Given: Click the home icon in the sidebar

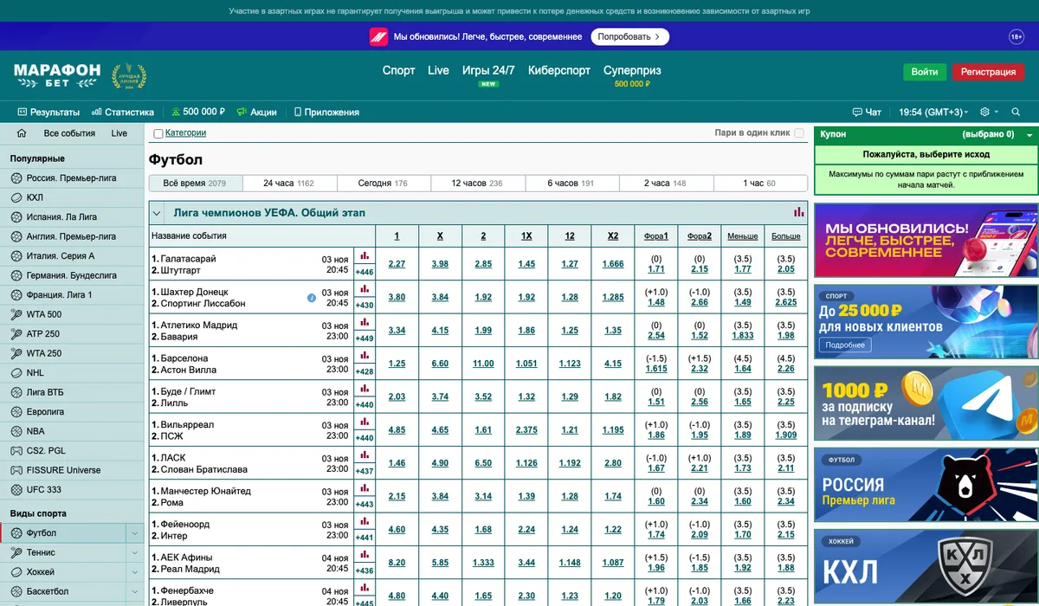Looking at the screenshot, I should 22,133.
